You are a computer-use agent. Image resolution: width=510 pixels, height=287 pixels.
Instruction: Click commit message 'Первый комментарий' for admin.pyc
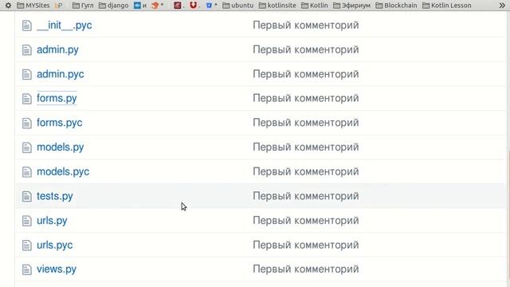306,74
